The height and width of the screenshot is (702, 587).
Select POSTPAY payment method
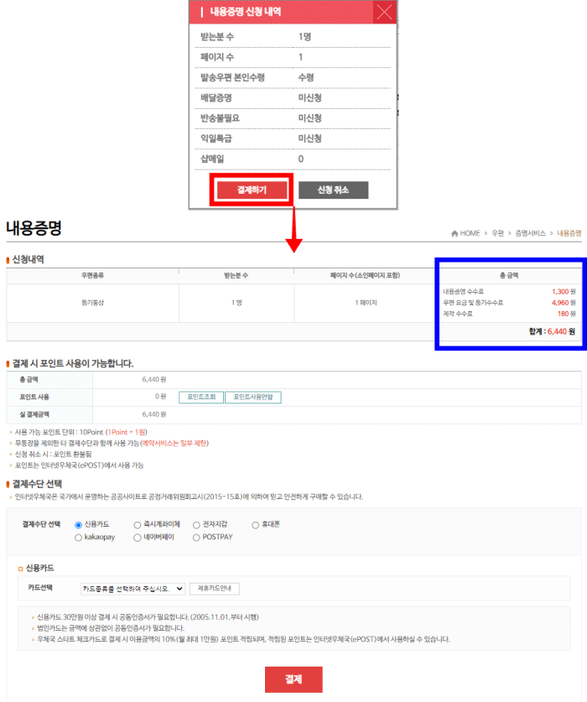196,538
